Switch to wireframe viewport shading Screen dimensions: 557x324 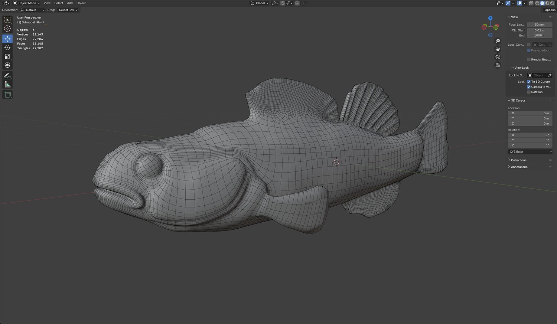pyautogui.click(x=537, y=3)
